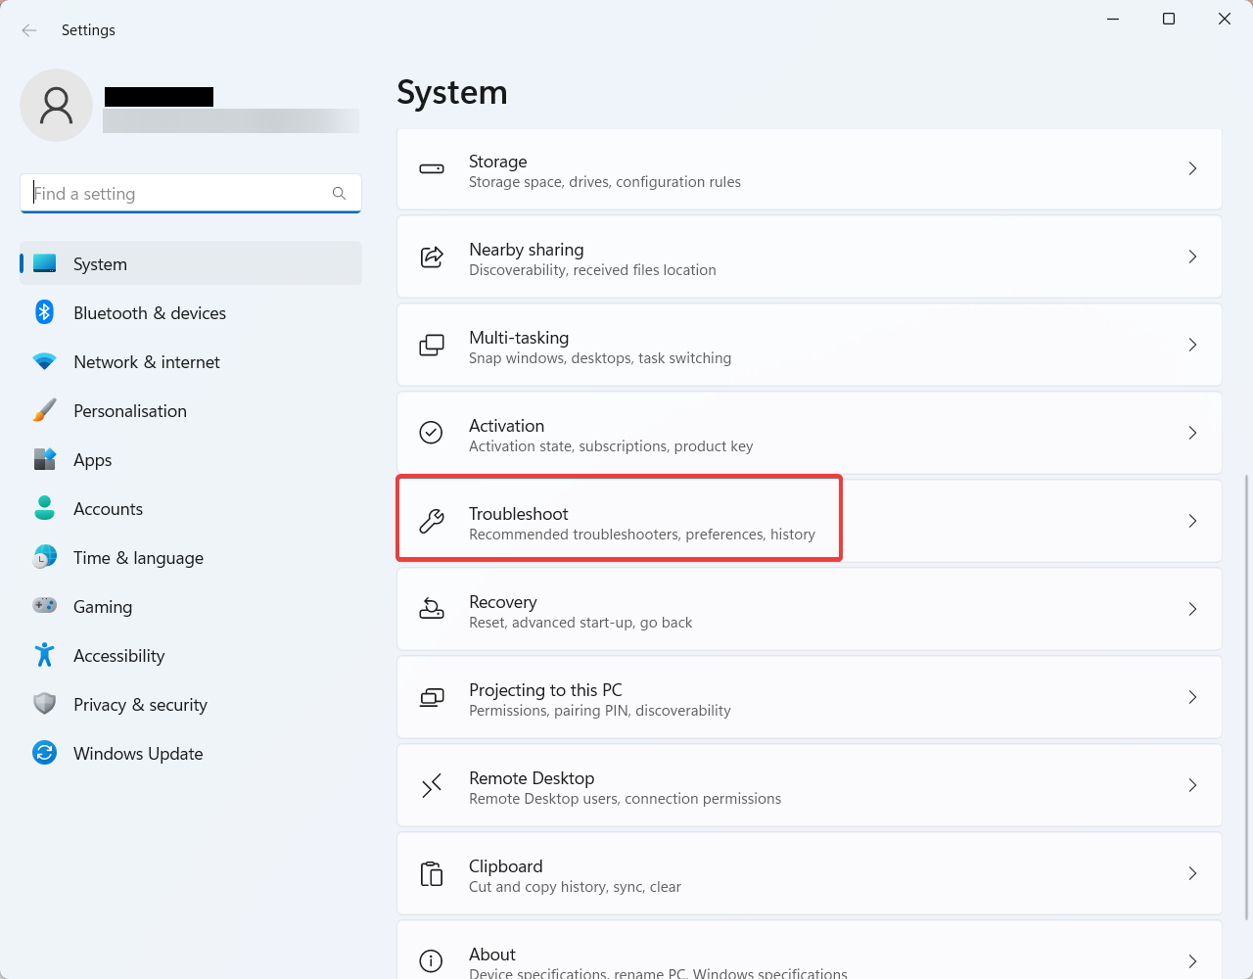
Task: Click the System monitor icon in sidebar
Action: [x=44, y=263]
